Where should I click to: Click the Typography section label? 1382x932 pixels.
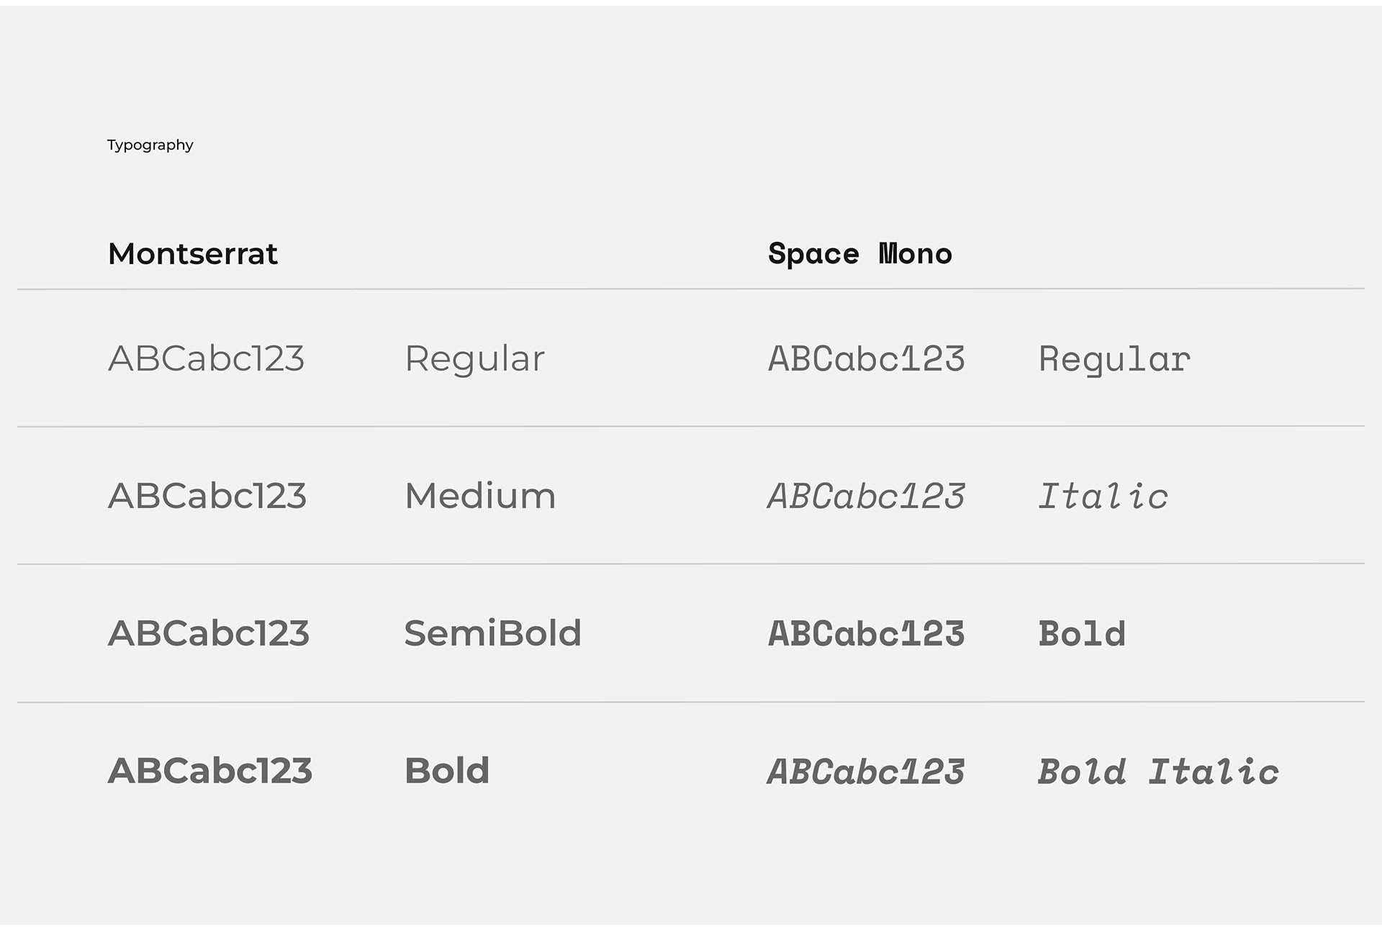point(150,145)
